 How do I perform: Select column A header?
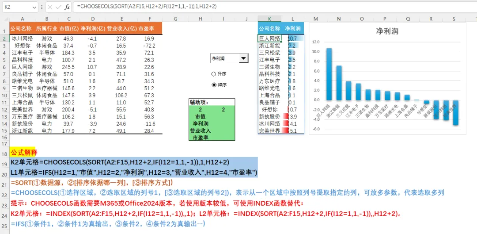22,19
